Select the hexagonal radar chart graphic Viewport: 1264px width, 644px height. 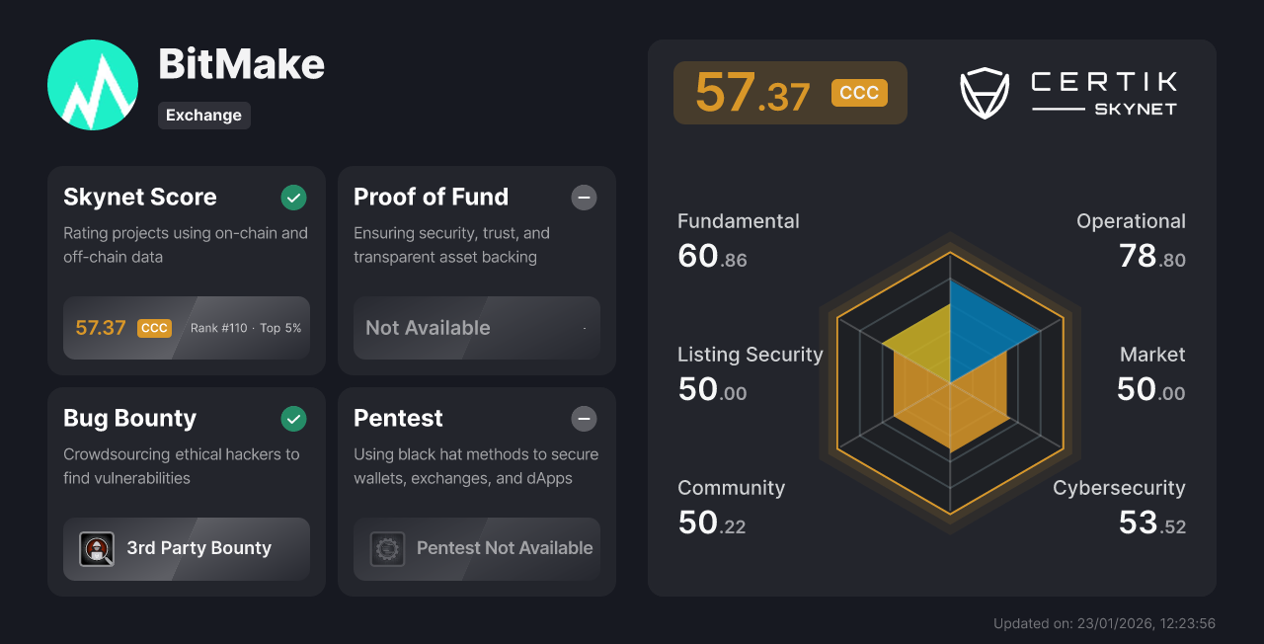tap(951, 380)
